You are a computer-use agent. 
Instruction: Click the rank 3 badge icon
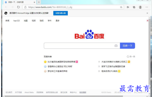point(45,71)
